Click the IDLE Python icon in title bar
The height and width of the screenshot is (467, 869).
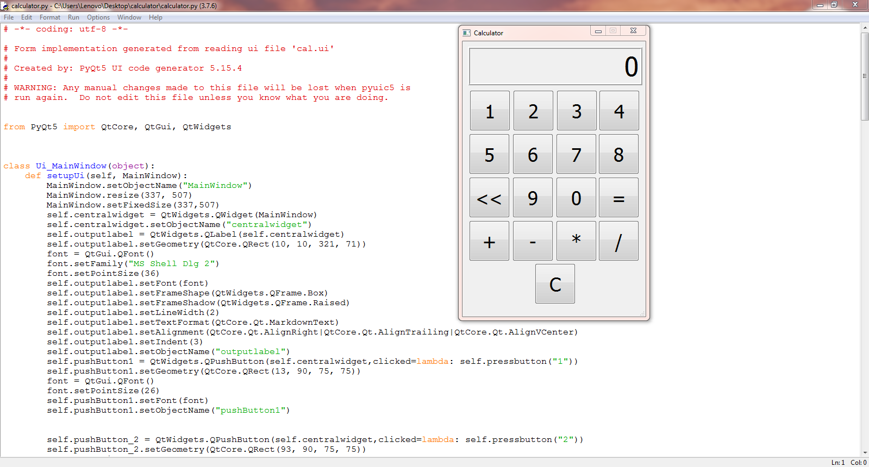coord(5,6)
